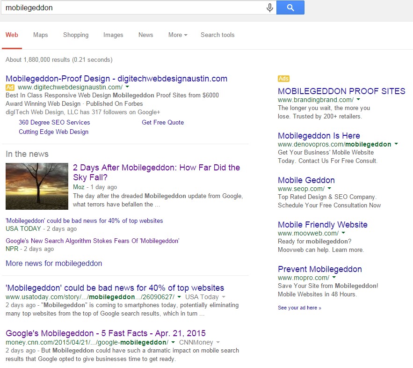Switch to the Maps tab
This screenshot has width=413, height=368.
click(x=41, y=35)
